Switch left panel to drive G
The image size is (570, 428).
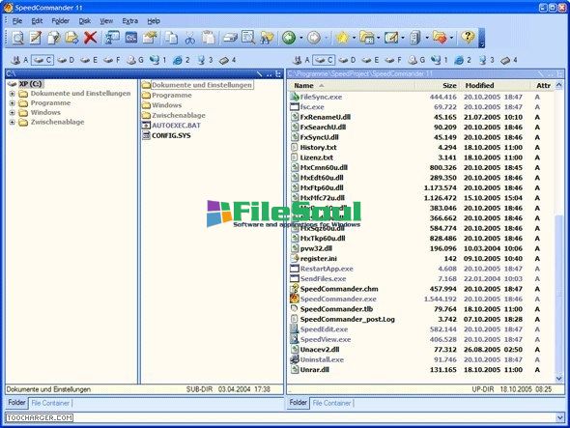click(x=135, y=60)
